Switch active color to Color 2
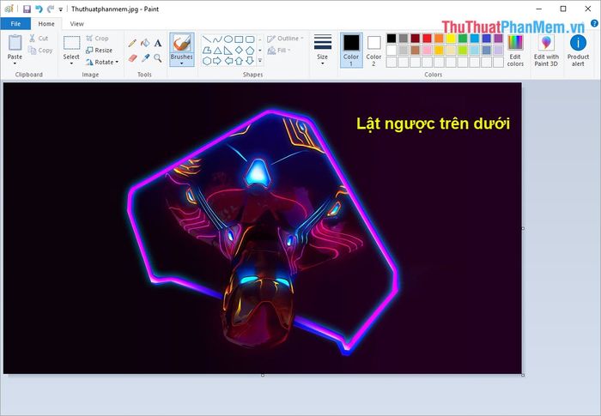This screenshot has width=601, height=416. [373, 48]
